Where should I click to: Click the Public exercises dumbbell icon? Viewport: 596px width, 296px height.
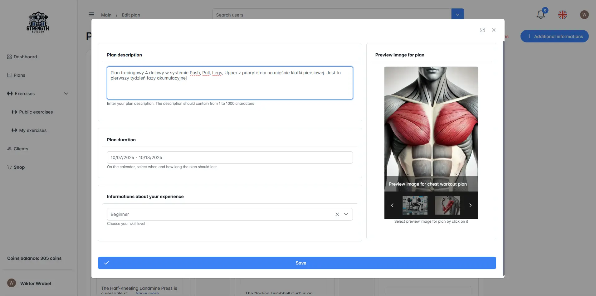click(x=15, y=112)
